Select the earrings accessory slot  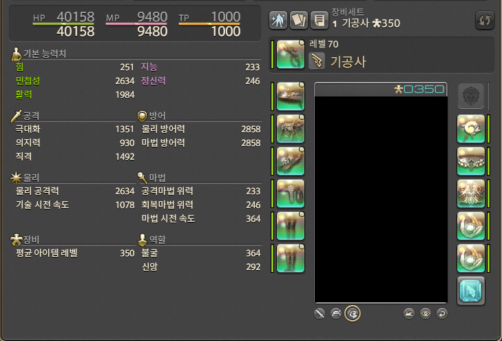point(470,128)
